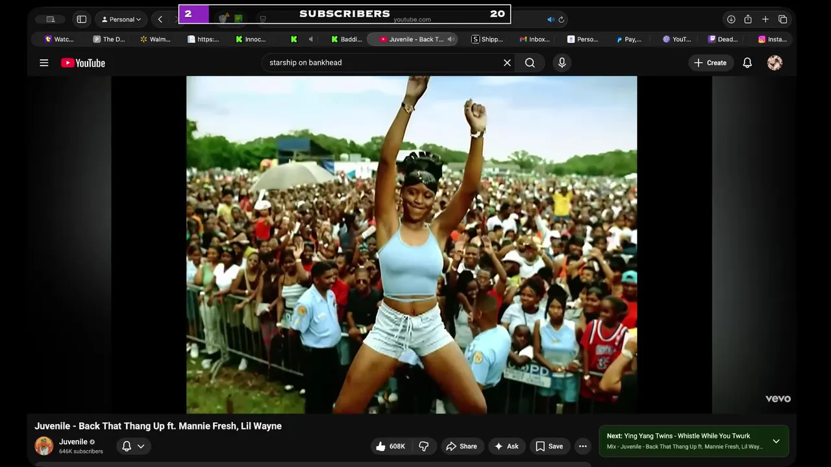This screenshot has height=467, width=831.
Task: Mute audio from address bar speaker
Action: 551,19
